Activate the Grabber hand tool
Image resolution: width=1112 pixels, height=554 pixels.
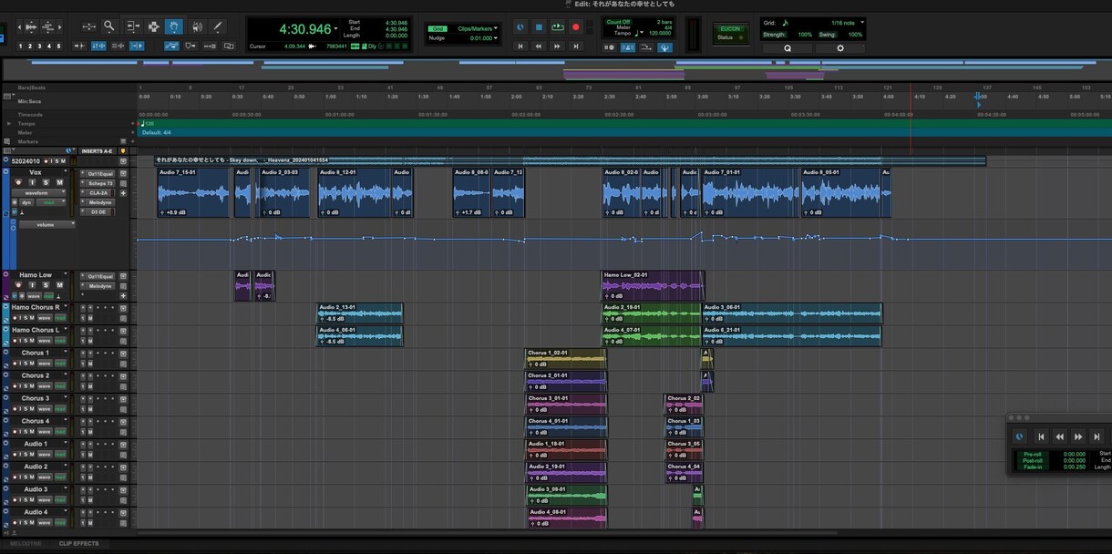pos(173,26)
